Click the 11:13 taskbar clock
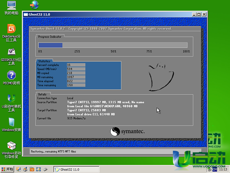This screenshot has height=173, width=230. click(x=223, y=170)
